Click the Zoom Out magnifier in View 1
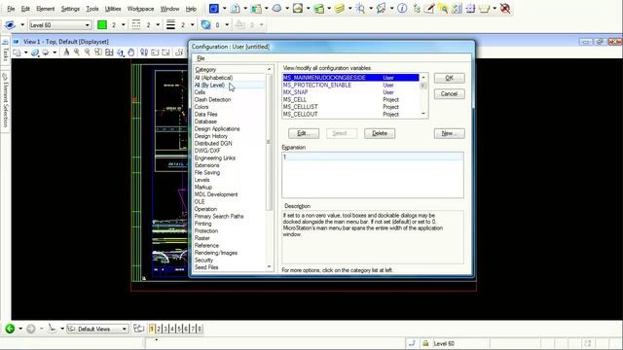The height and width of the screenshot is (350, 623). tap(88, 52)
